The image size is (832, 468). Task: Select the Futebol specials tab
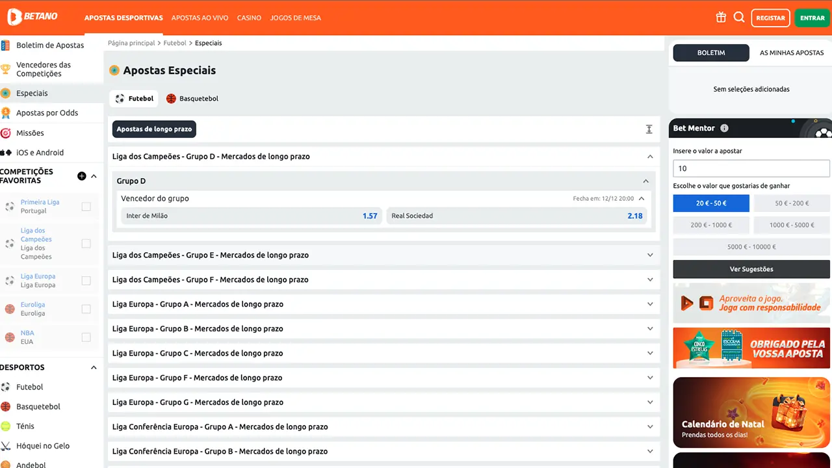point(134,99)
